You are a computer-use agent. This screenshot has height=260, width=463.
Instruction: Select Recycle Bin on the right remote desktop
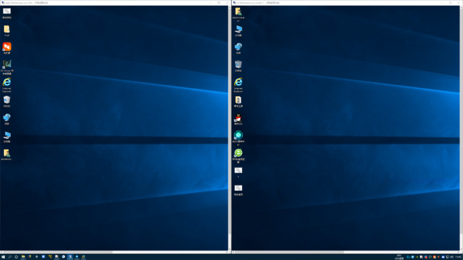[x=239, y=66]
